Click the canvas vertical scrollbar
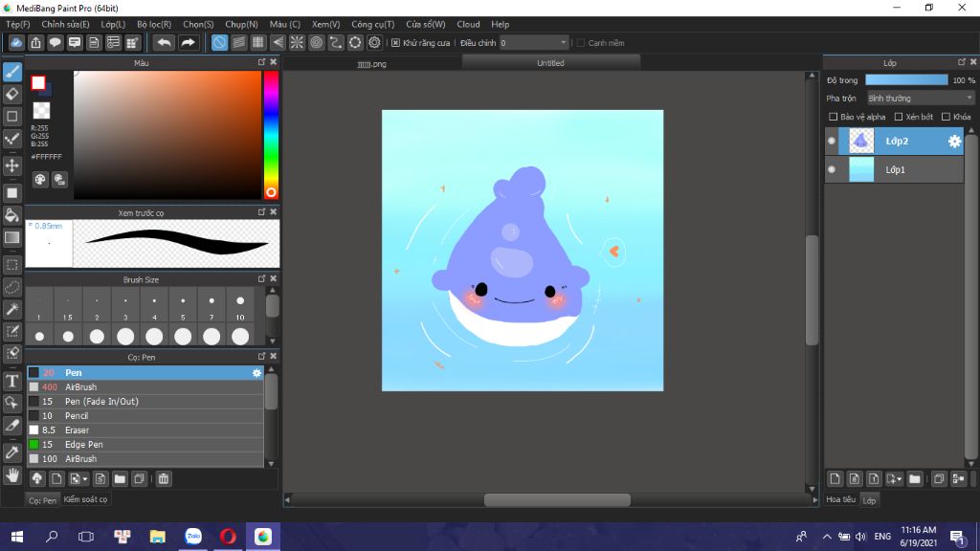The image size is (980, 551). click(812, 290)
